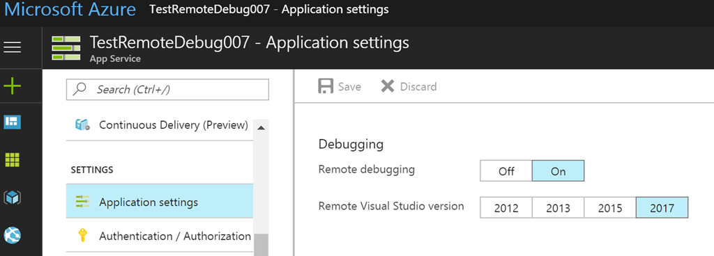The width and height of the screenshot is (714, 256).
Task: Select Visual Studio version 2012
Action: click(506, 208)
